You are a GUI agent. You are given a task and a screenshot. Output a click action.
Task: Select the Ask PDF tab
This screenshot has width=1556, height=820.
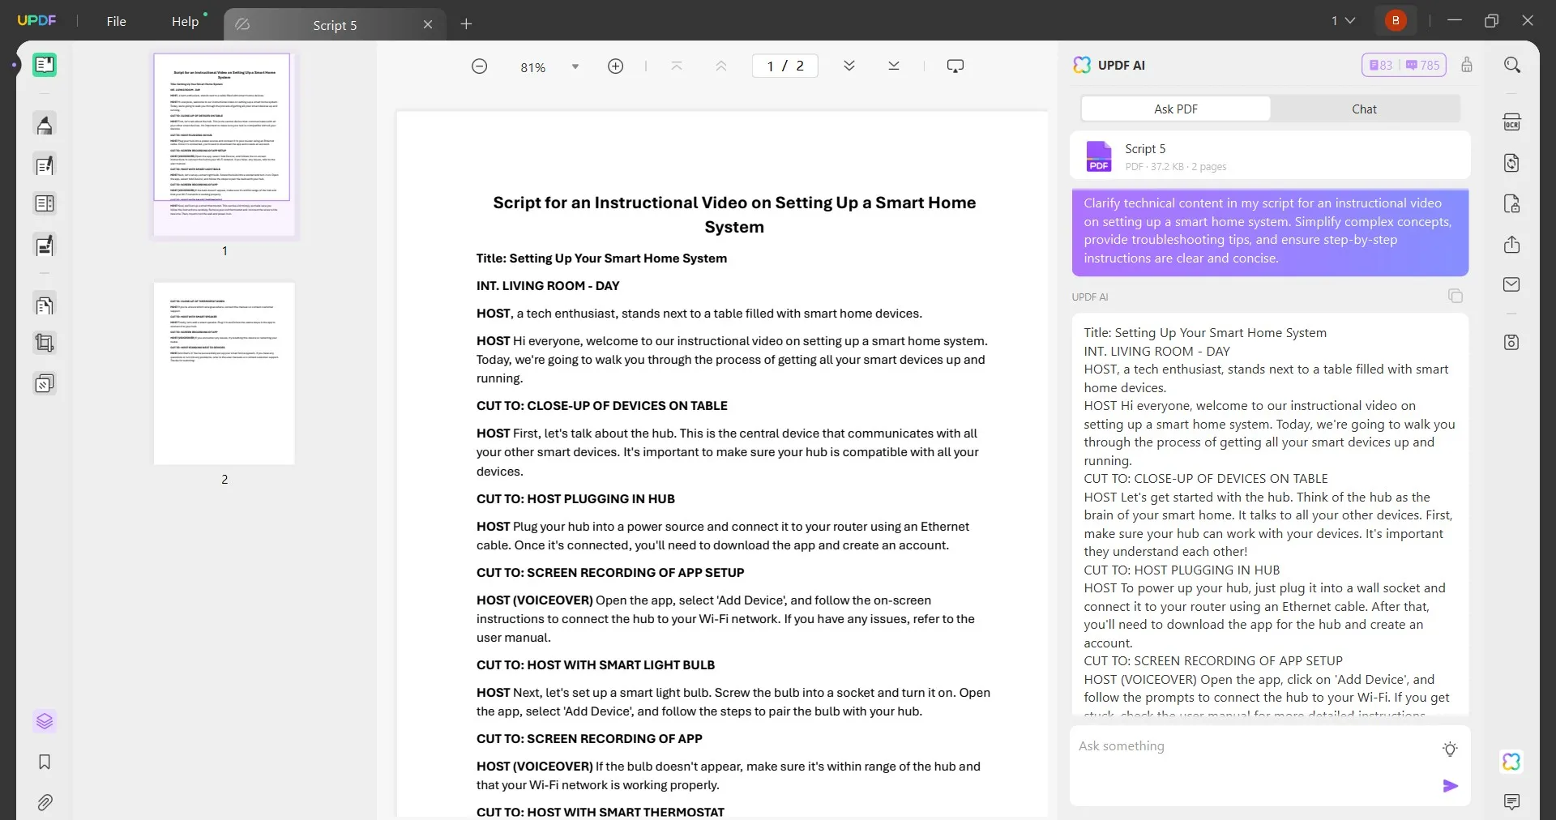click(x=1176, y=109)
